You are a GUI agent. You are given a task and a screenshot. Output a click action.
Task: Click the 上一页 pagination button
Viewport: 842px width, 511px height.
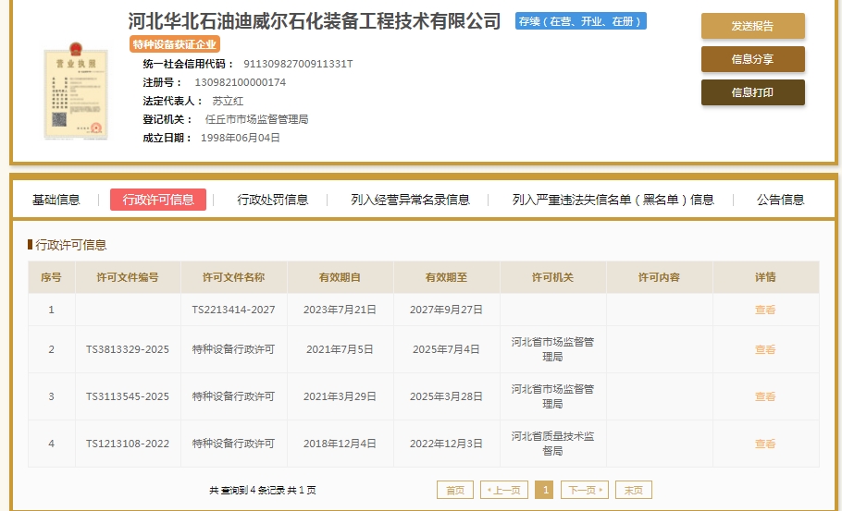tap(504, 490)
